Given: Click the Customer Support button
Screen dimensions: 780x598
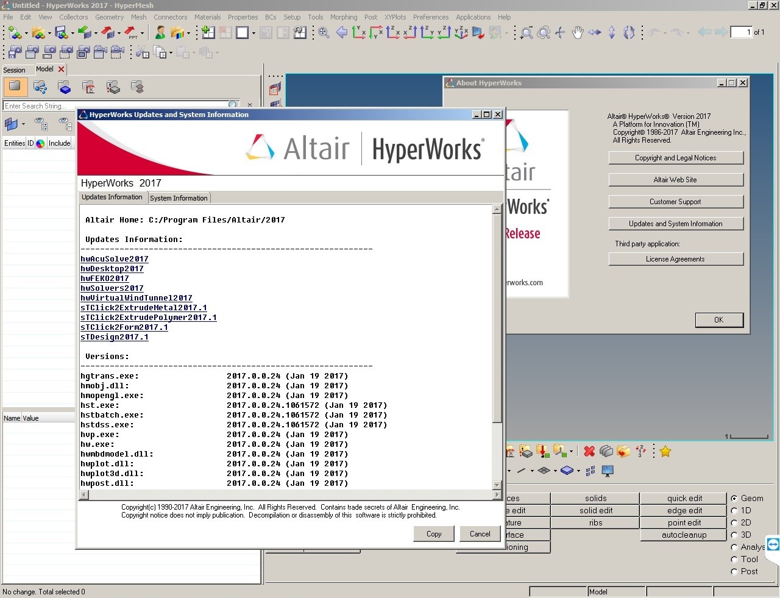Looking at the screenshot, I should point(676,202).
